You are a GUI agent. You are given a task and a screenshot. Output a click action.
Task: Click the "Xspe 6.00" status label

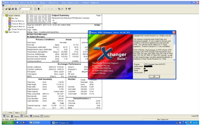(x=195, y=116)
